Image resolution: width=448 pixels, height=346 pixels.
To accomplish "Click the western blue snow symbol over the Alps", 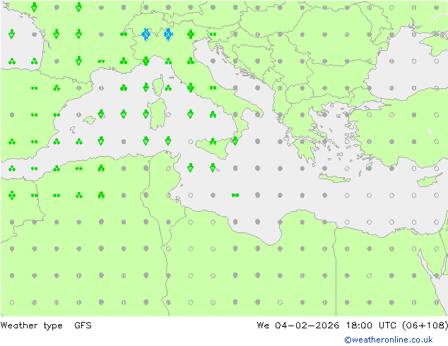I will tap(146, 35).
